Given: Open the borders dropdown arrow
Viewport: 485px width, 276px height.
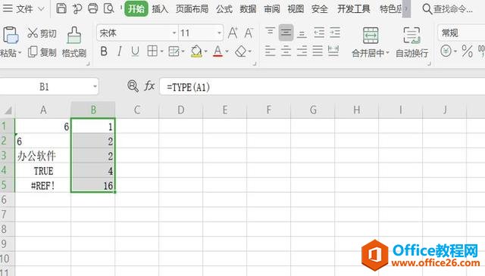Looking at the screenshot, I should tap(161, 51).
